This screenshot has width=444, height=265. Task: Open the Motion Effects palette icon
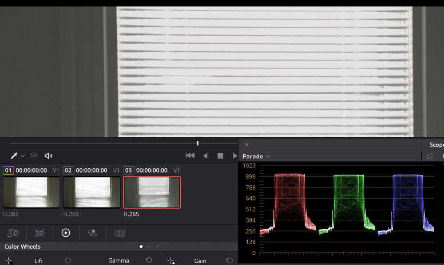point(119,233)
